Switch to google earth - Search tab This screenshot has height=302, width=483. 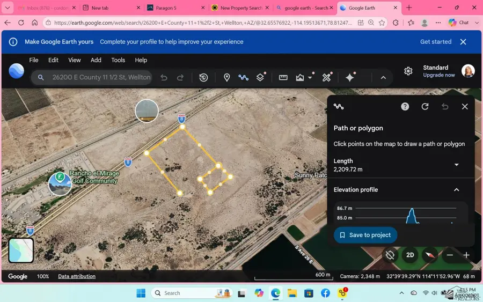pos(304,8)
